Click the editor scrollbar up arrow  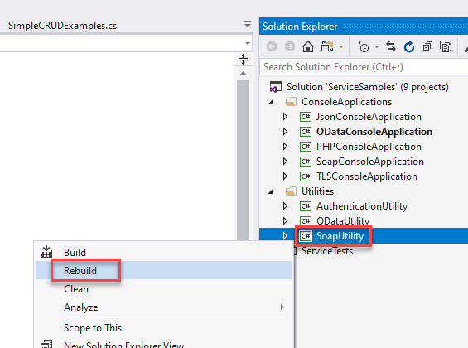pyautogui.click(x=244, y=74)
